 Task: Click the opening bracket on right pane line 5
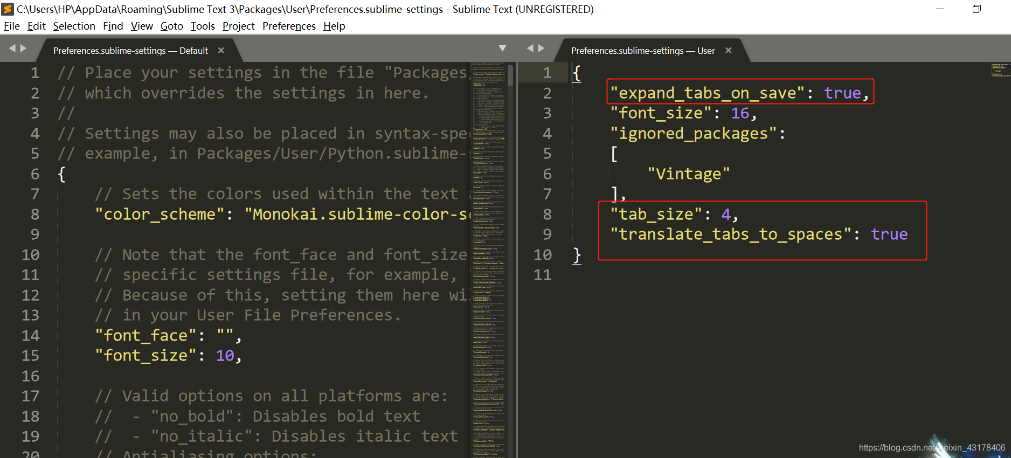pyautogui.click(x=614, y=154)
